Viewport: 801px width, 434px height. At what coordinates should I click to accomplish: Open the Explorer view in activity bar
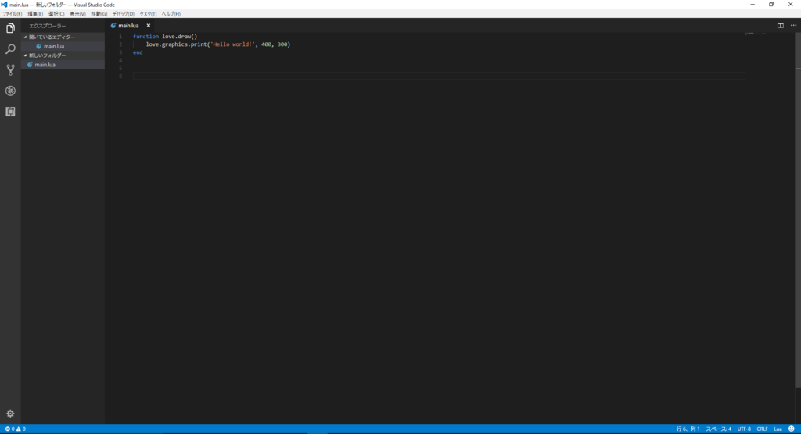coord(10,29)
